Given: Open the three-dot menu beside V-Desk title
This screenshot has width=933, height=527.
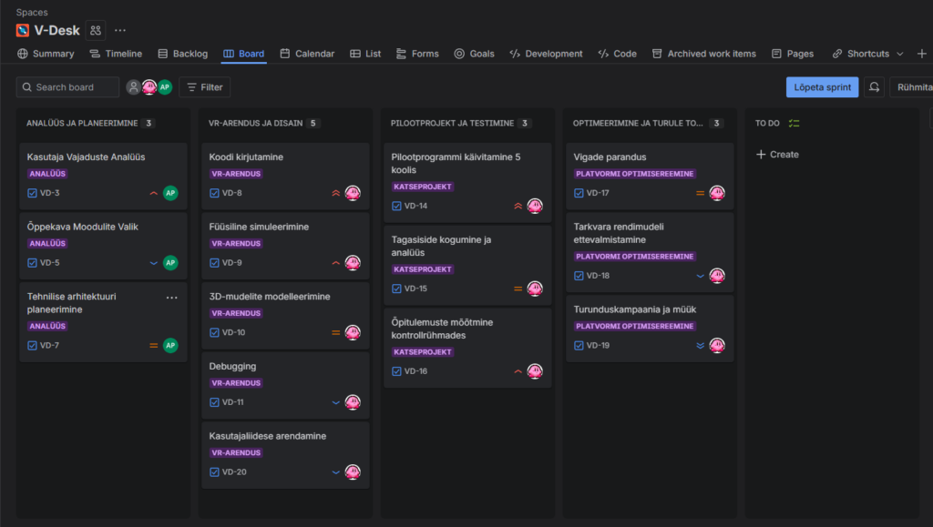Looking at the screenshot, I should point(120,30).
